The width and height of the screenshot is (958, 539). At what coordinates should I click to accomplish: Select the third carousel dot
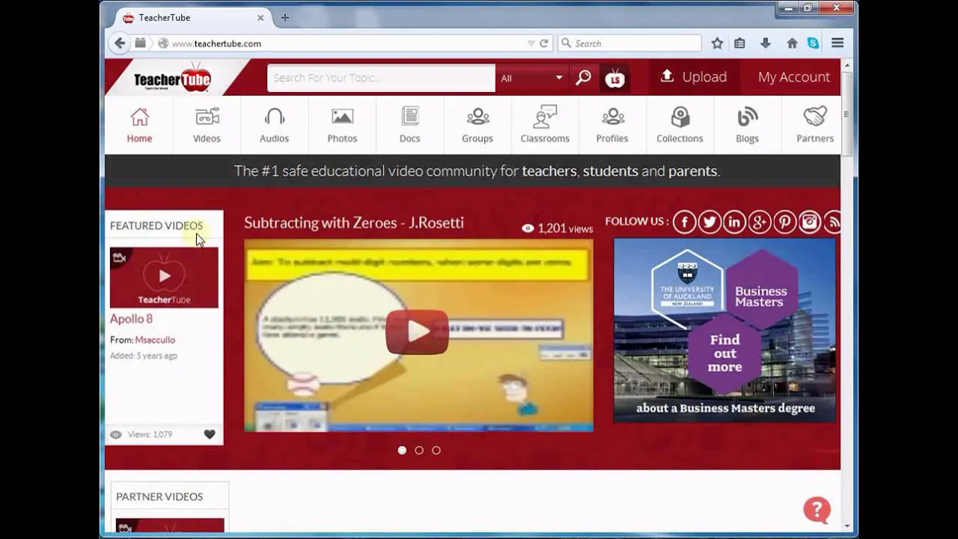pyautogui.click(x=436, y=450)
